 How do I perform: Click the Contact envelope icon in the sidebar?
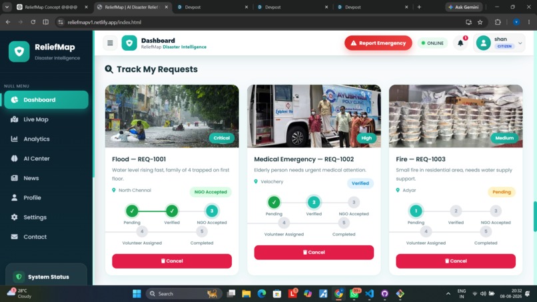(15, 237)
